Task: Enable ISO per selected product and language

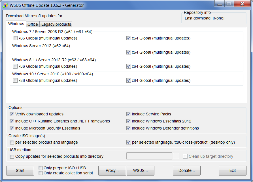Action: click(12, 142)
